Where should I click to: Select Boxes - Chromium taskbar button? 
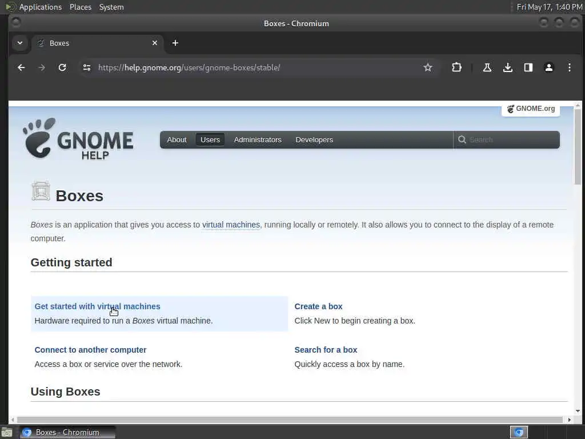pos(67,432)
